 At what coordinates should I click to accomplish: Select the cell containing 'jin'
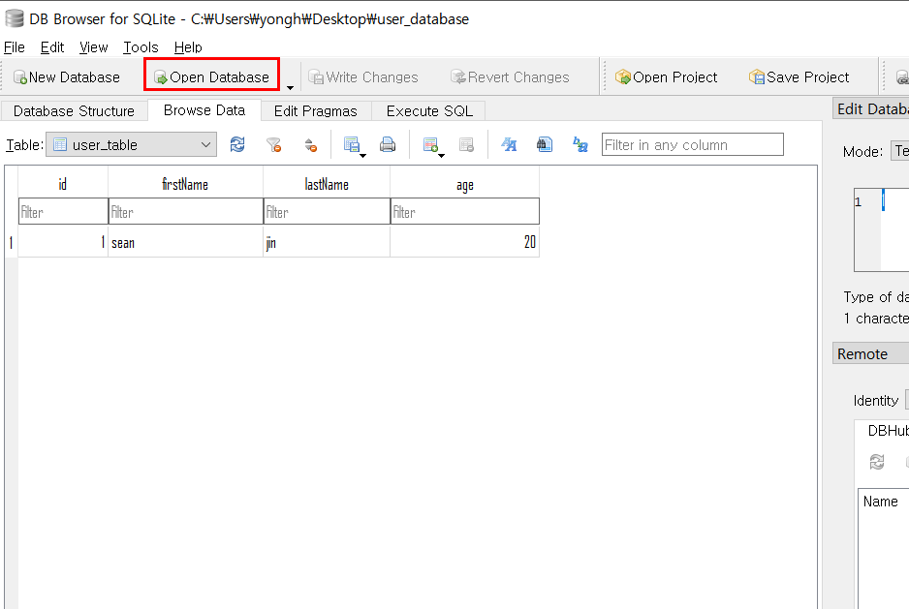click(x=327, y=242)
